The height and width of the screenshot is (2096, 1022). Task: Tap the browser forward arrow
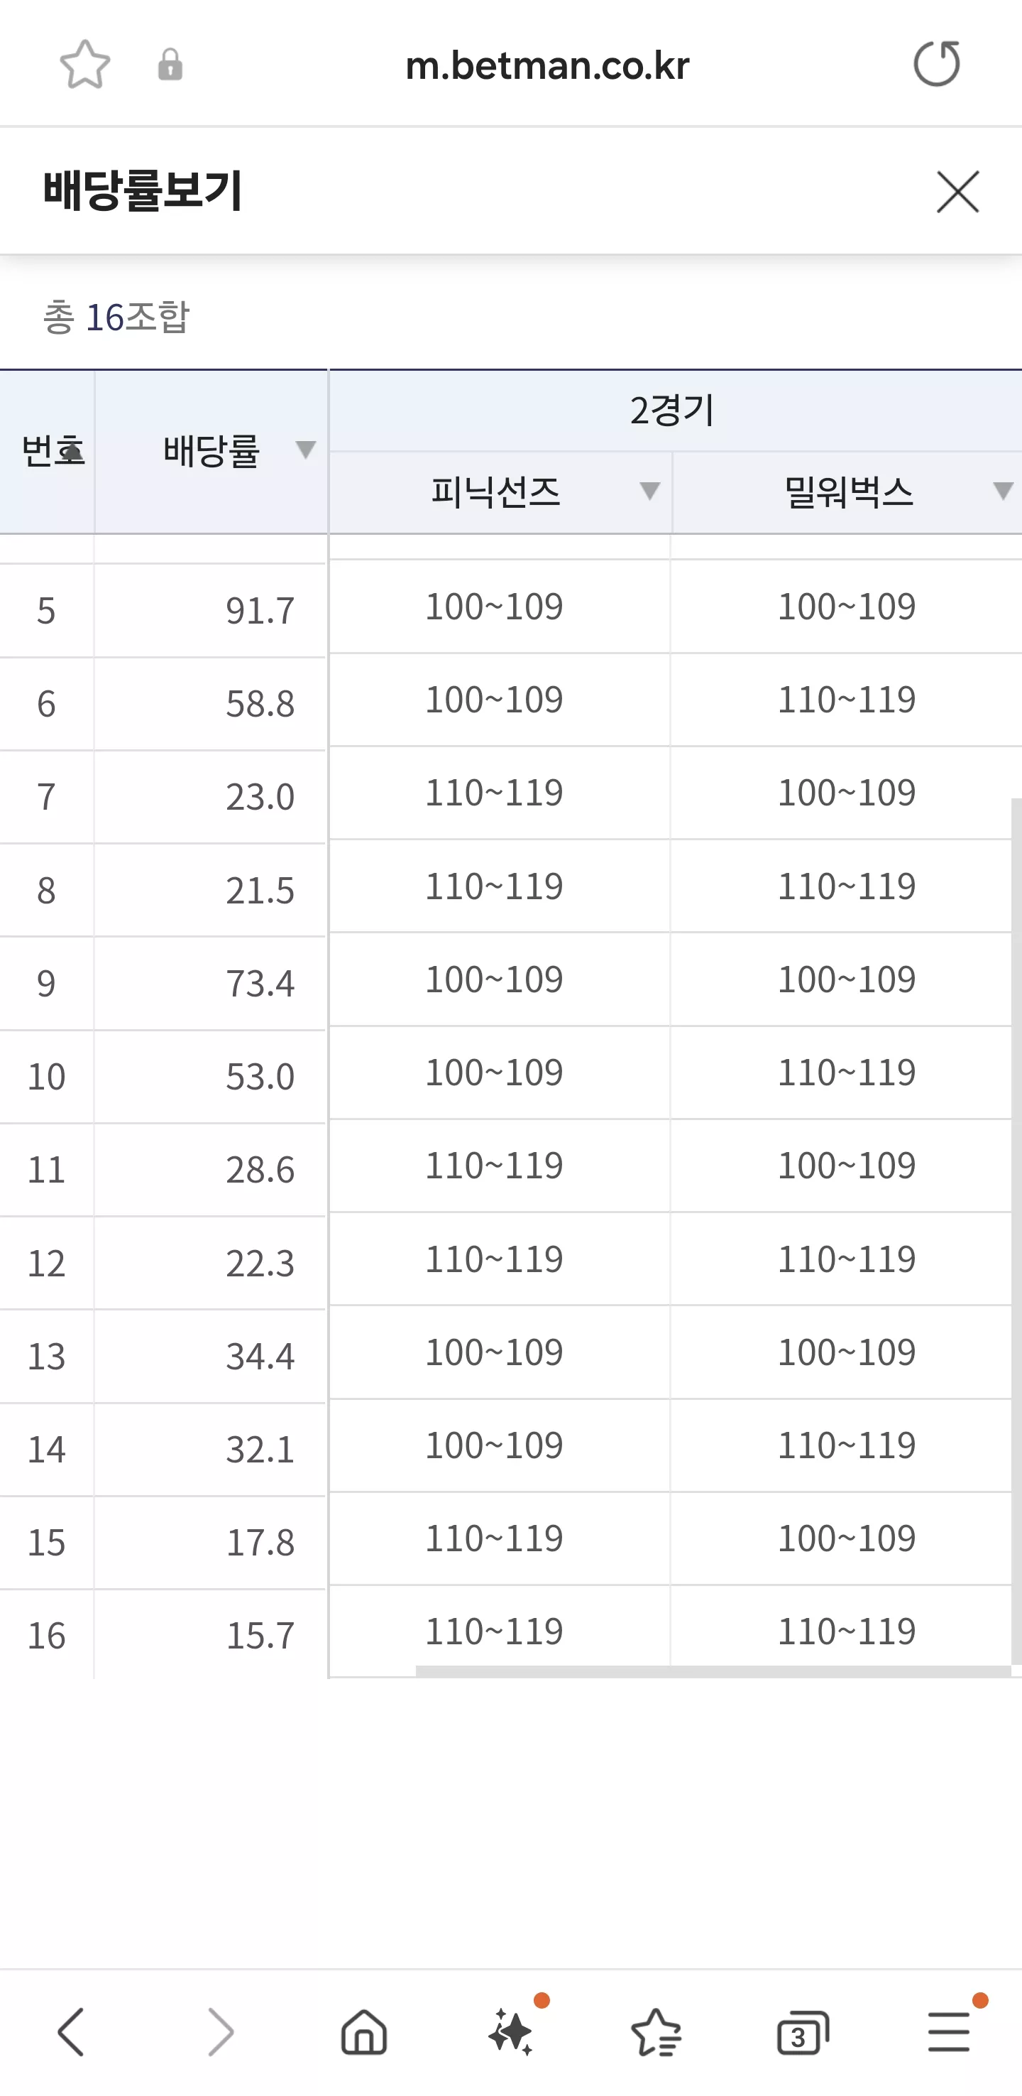click(220, 2031)
